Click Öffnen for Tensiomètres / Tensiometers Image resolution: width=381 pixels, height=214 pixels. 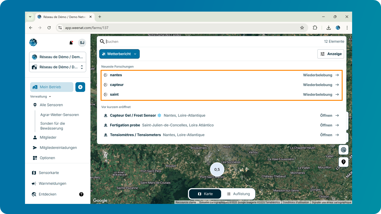coord(326,135)
